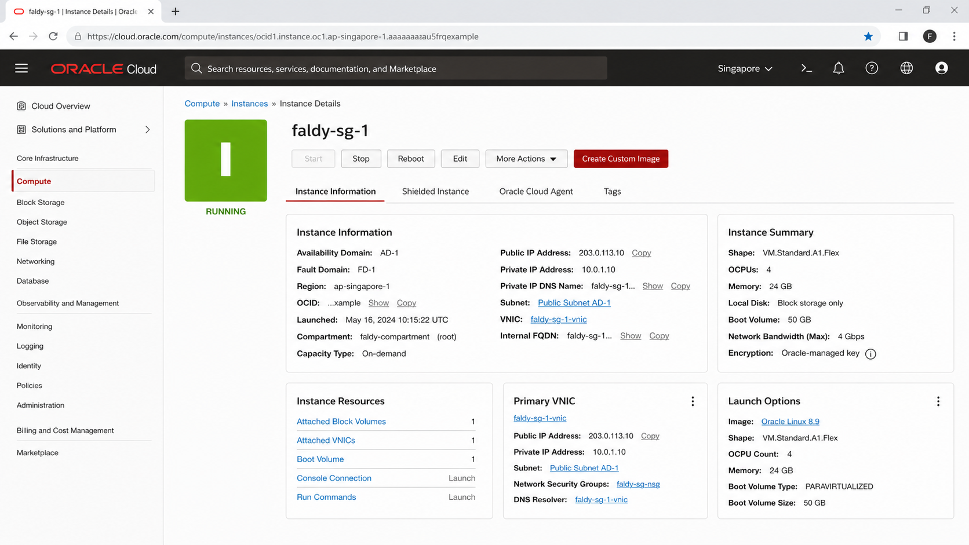
Task: Click the browser address bar URL
Action: [283, 36]
